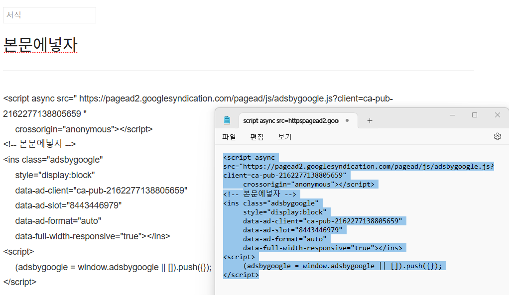Click '<ins class="adsbygoogle"' in Notepad
This screenshot has width=509, height=295.
(271, 203)
